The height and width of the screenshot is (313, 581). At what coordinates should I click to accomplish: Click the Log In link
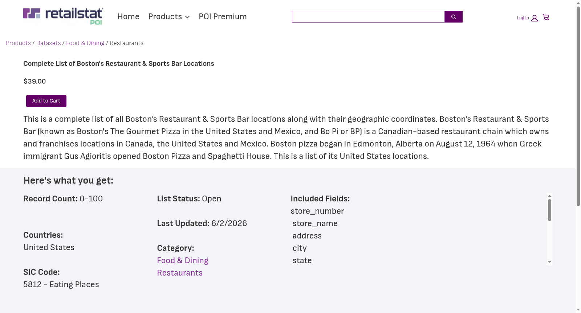point(523,18)
